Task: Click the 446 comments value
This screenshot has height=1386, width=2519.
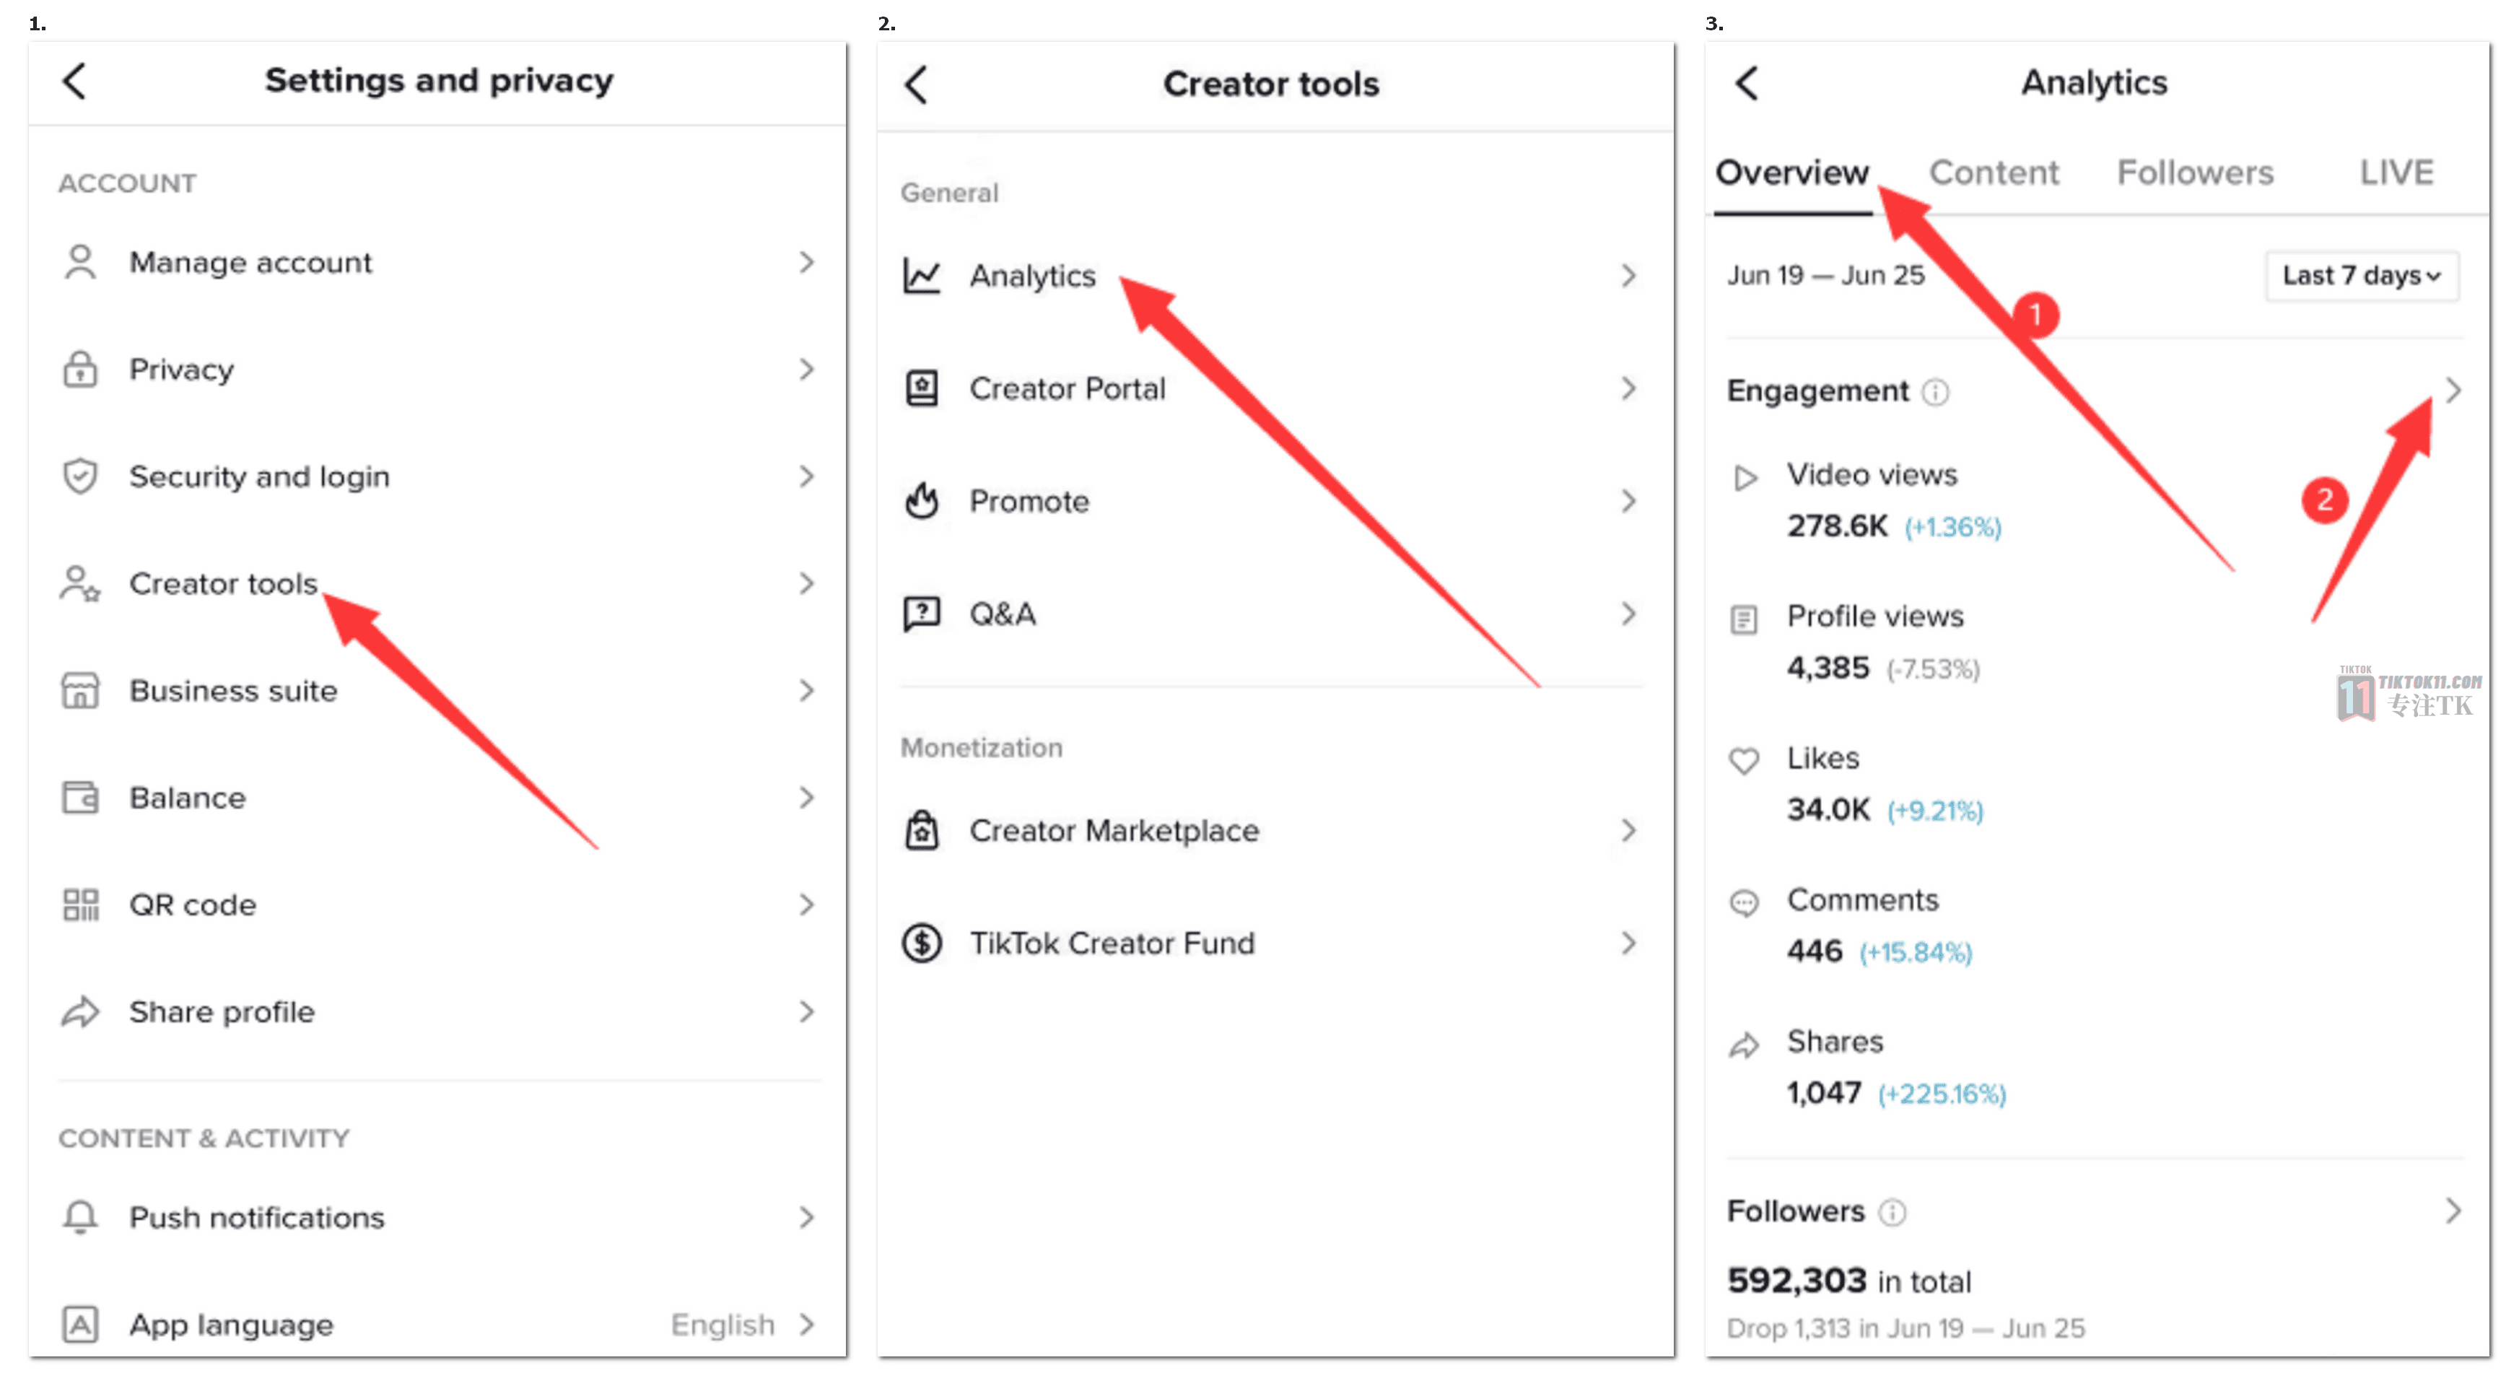Action: tap(1815, 951)
